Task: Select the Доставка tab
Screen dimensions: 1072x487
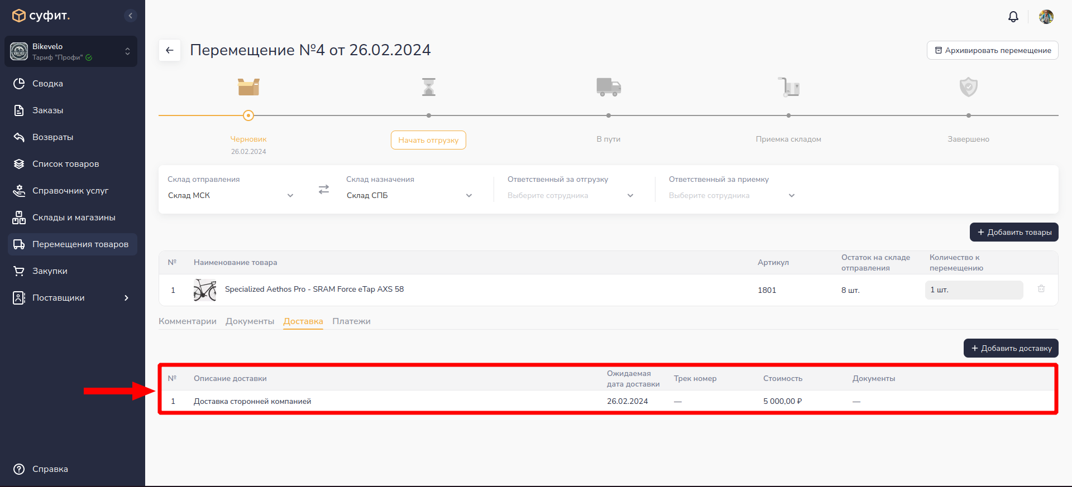Action: 303,321
